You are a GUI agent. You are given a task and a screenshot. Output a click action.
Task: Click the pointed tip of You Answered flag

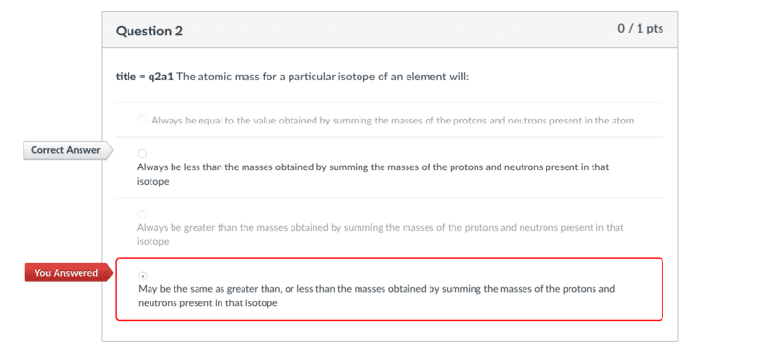pyautogui.click(x=110, y=273)
